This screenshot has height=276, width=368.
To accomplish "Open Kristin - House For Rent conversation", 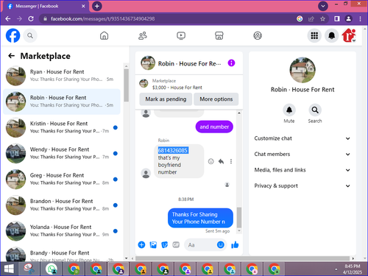I will pyautogui.click(x=62, y=127).
